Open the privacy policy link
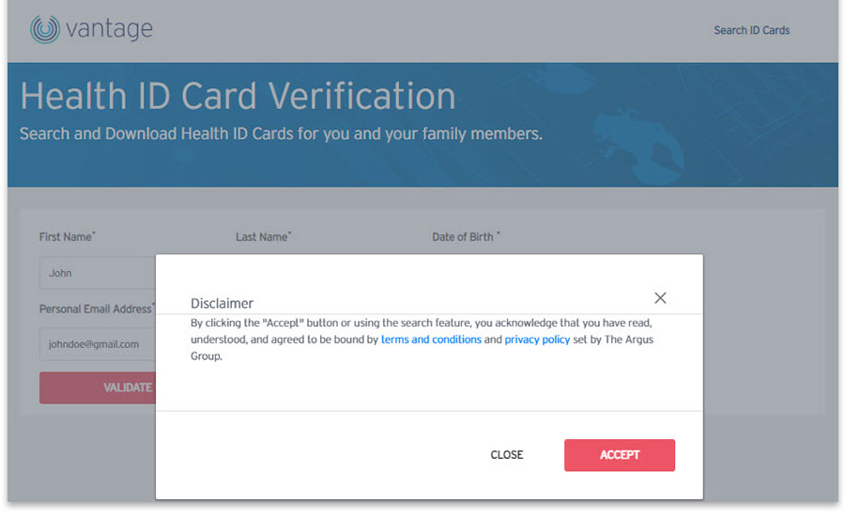The height and width of the screenshot is (531, 845). click(537, 340)
